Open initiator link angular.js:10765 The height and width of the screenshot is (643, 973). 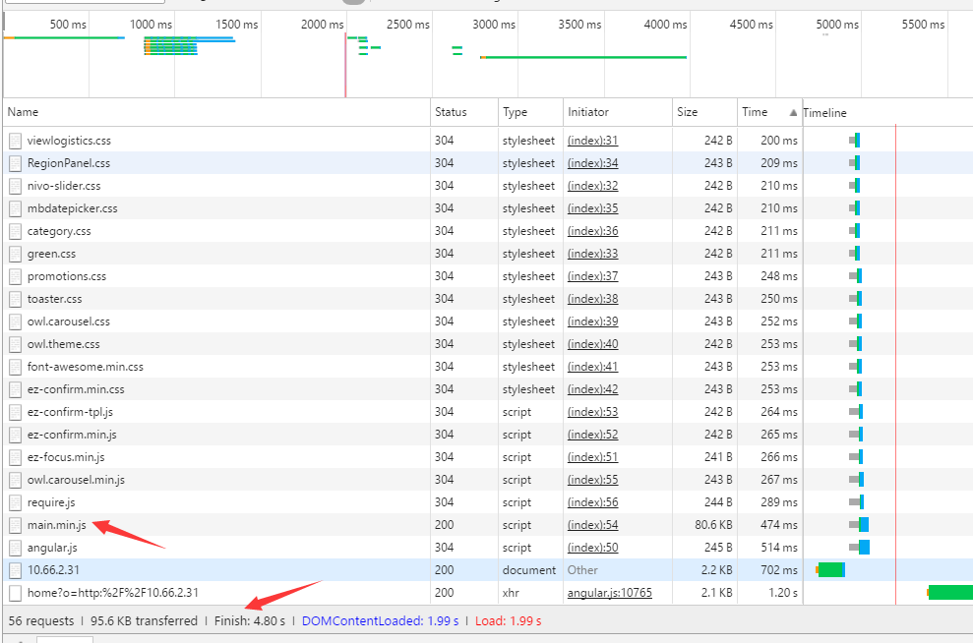click(609, 593)
